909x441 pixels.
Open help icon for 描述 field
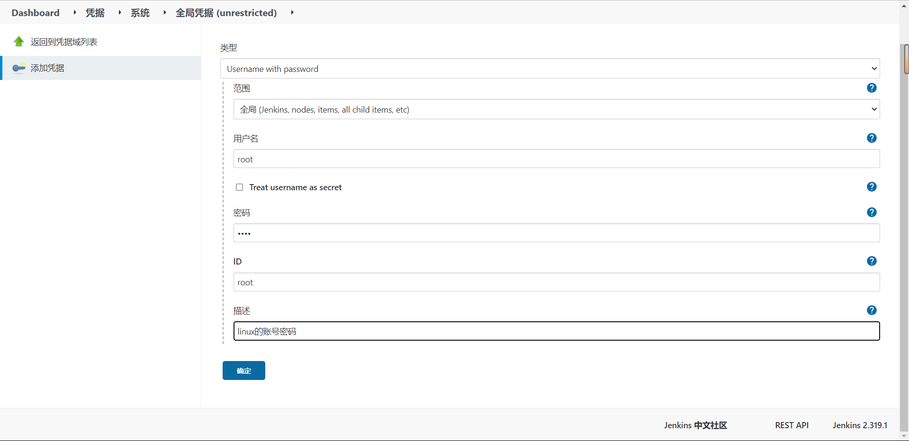pyautogui.click(x=872, y=310)
